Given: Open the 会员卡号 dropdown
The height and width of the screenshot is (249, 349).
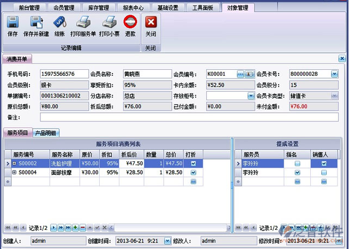Looking at the screenshot, I should pos(334,74).
